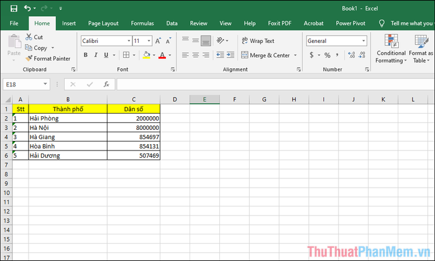
Task: Click into the formula bar
Action: pyautogui.click(x=275, y=85)
